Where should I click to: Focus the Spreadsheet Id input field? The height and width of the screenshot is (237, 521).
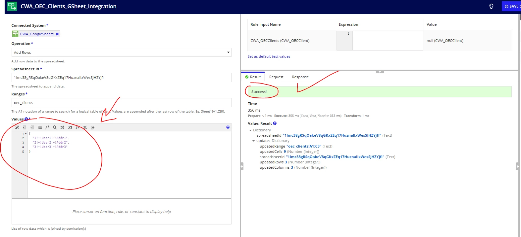(121, 78)
